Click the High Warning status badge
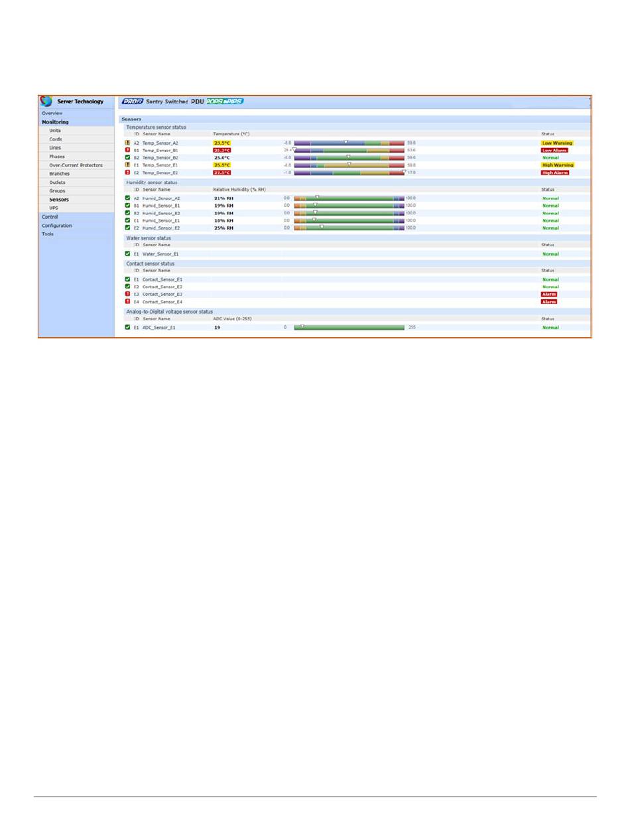Viewport: 630px width, 828px height. pos(558,165)
